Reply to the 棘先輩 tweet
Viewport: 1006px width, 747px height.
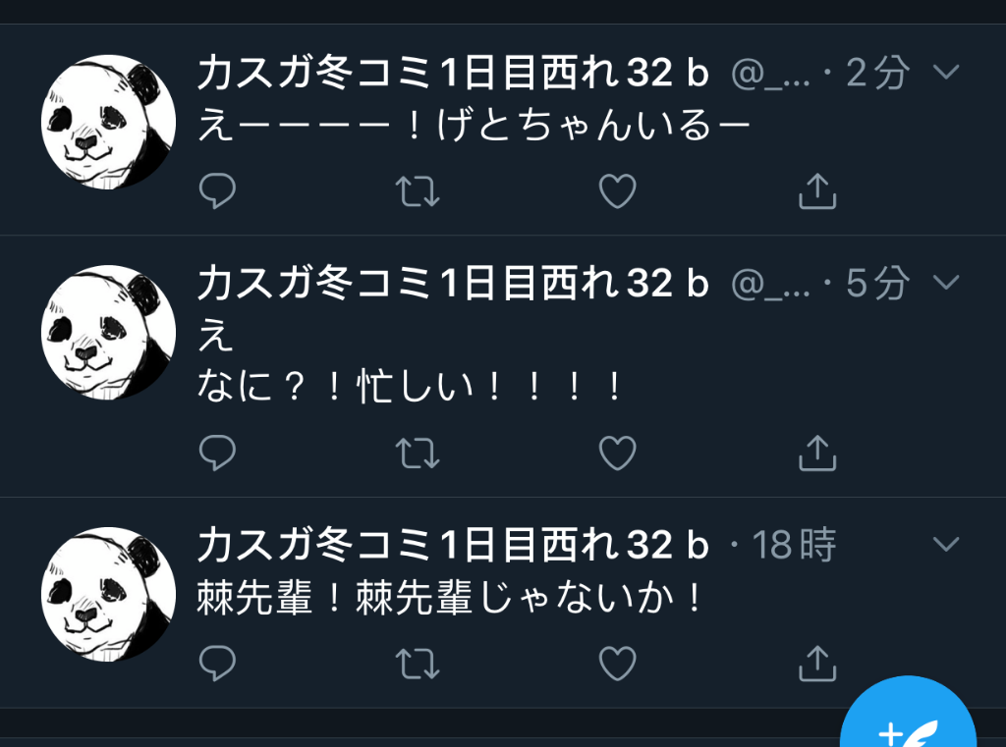coord(217,663)
